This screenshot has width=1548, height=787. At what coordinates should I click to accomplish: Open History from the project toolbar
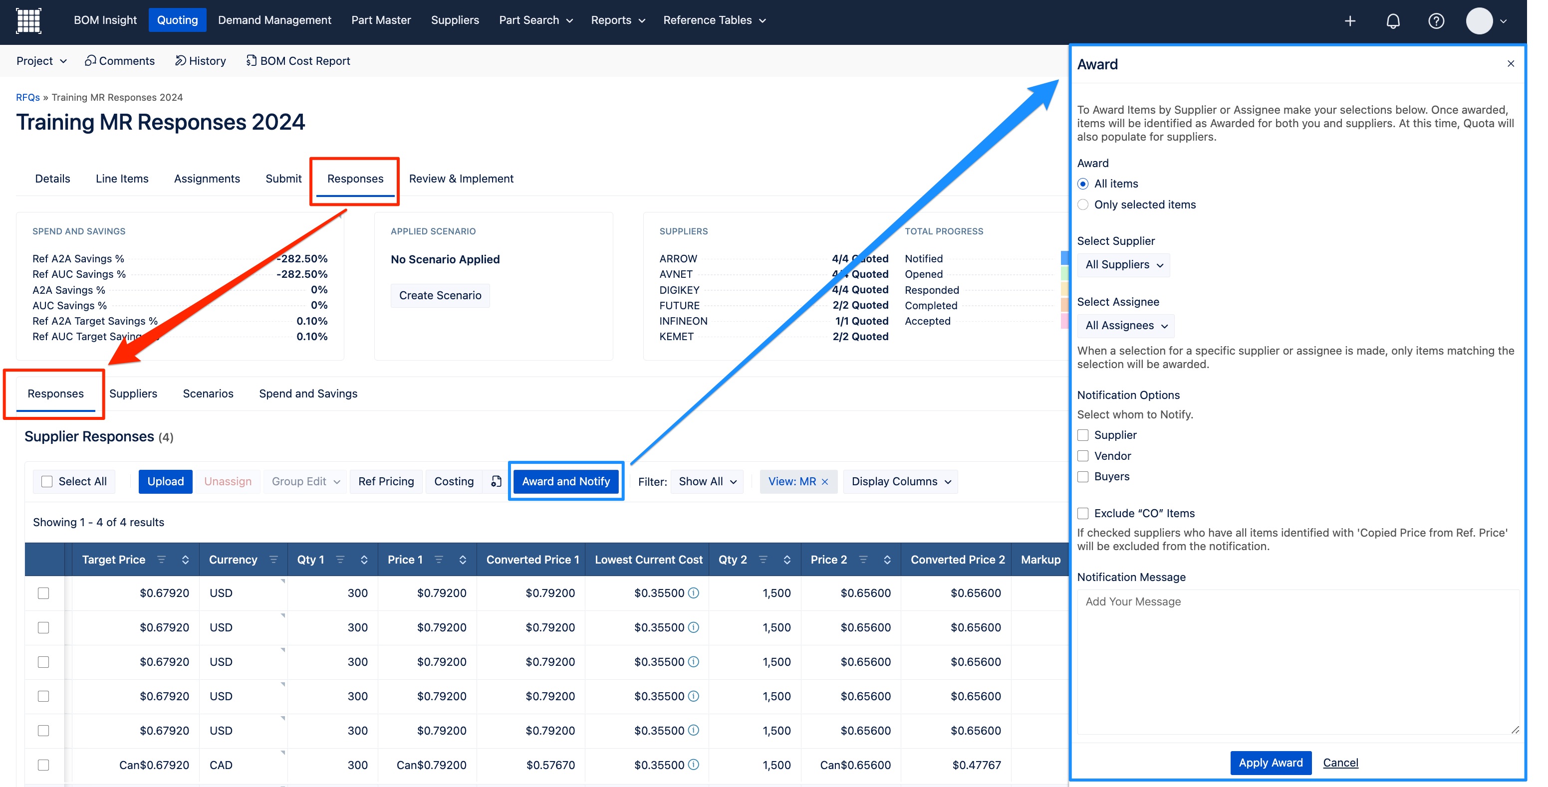200,61
